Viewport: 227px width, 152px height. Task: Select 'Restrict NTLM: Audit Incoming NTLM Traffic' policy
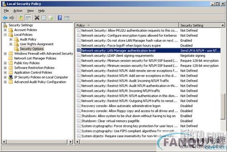(x=125, y=81)
